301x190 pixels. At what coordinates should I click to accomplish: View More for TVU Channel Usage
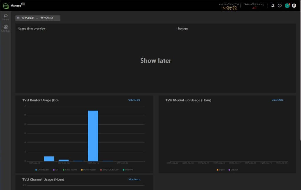[134, 179]
